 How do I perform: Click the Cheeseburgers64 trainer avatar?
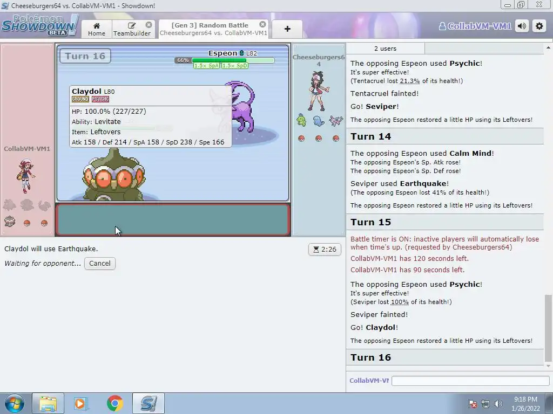(319, 91)
